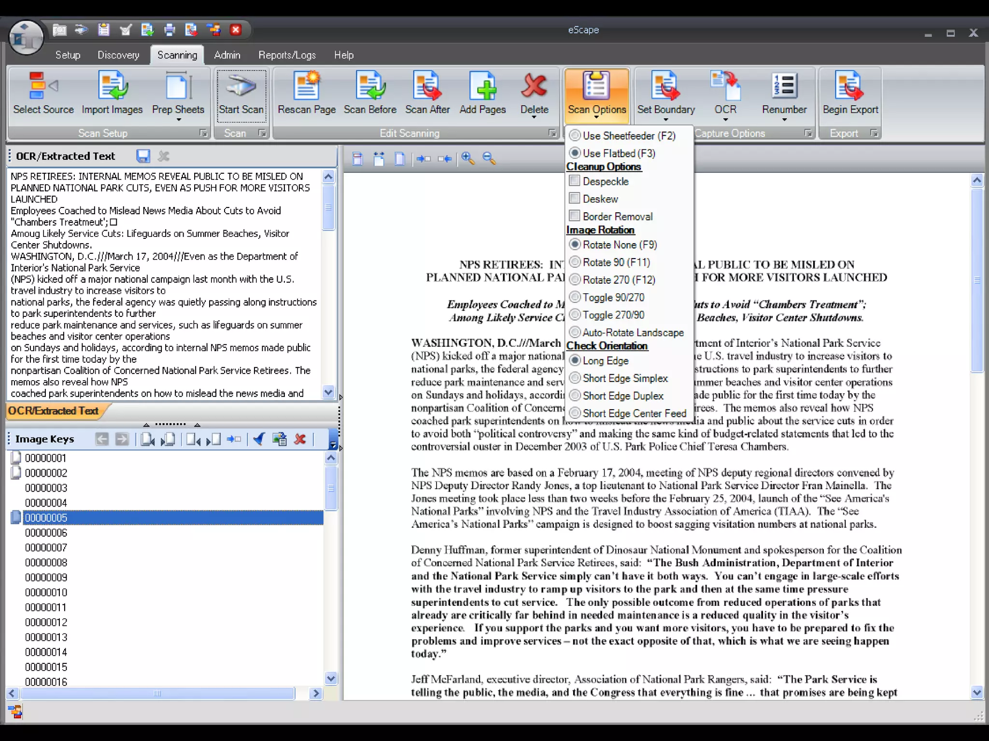Click the zoom in magnifier icon
The width and height of the screenshot is (989, 741).
(x=467, y=158)
